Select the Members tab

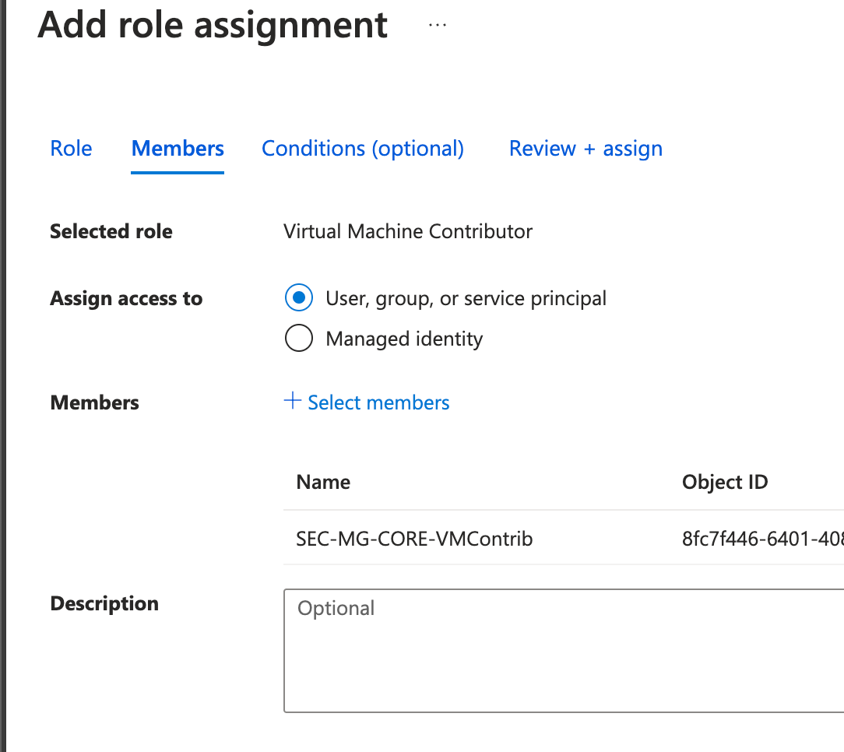point(178,149)
